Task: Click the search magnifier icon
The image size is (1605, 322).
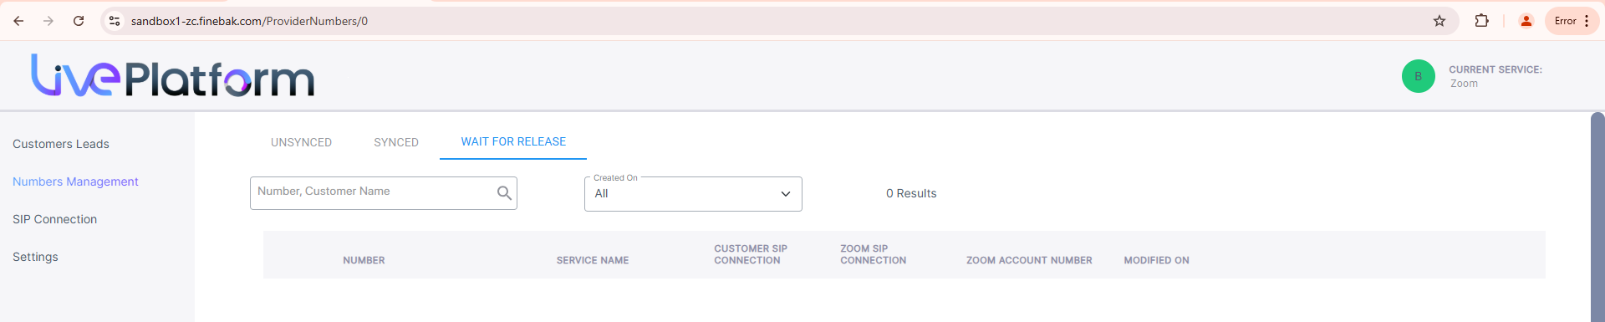Action: pos(504,193)
